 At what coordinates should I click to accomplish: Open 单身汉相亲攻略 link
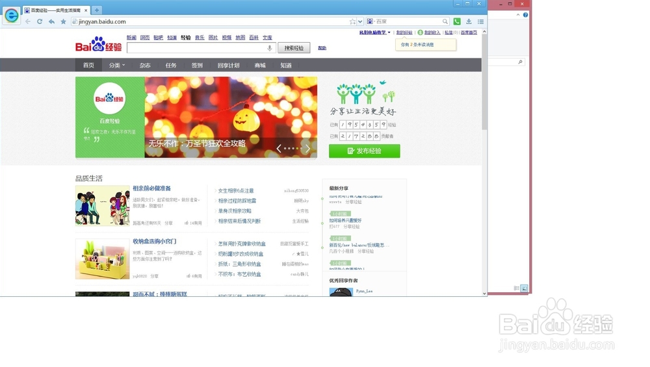[235, 211]
